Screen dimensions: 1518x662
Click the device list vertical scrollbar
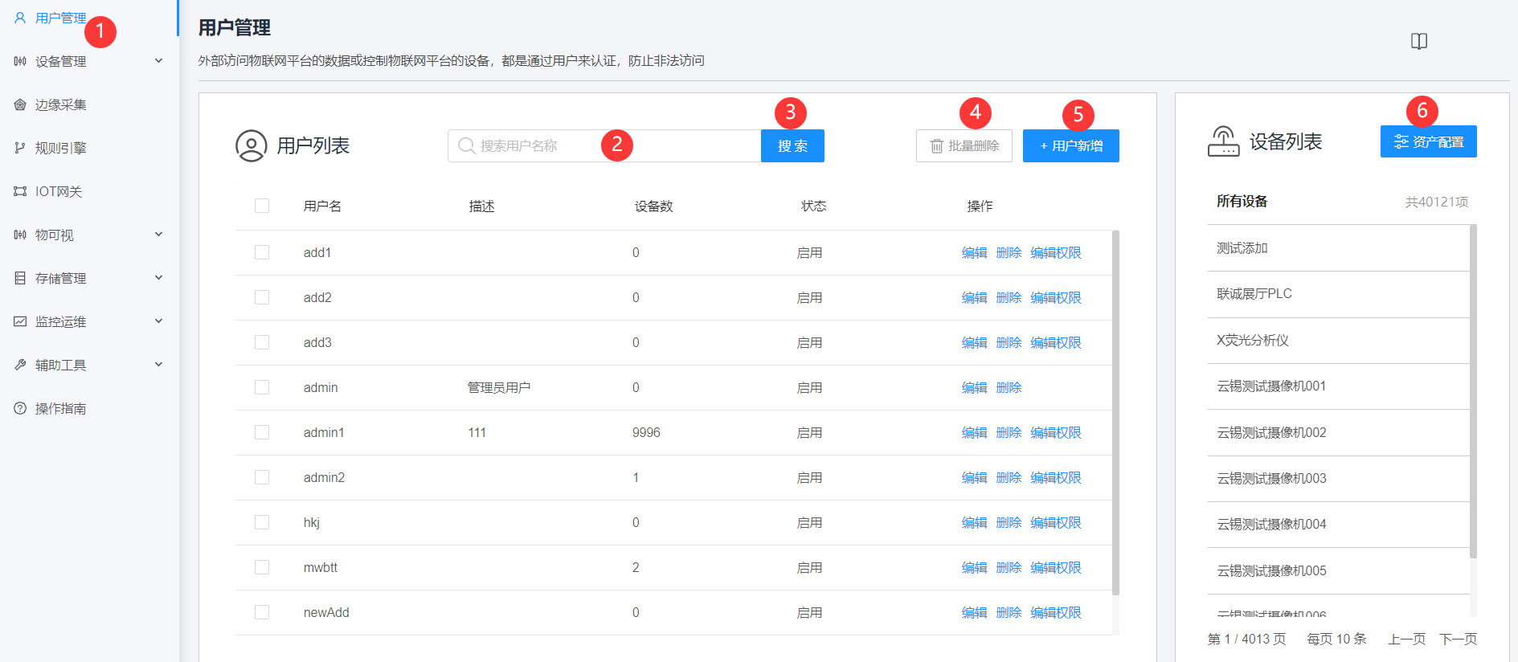tap(1473, 391)
